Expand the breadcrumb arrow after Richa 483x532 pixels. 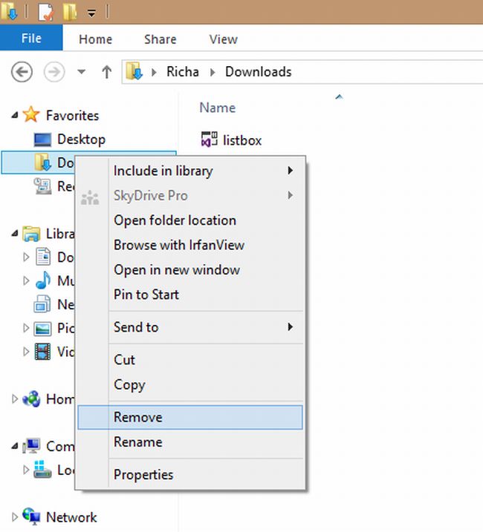point(213,72)
